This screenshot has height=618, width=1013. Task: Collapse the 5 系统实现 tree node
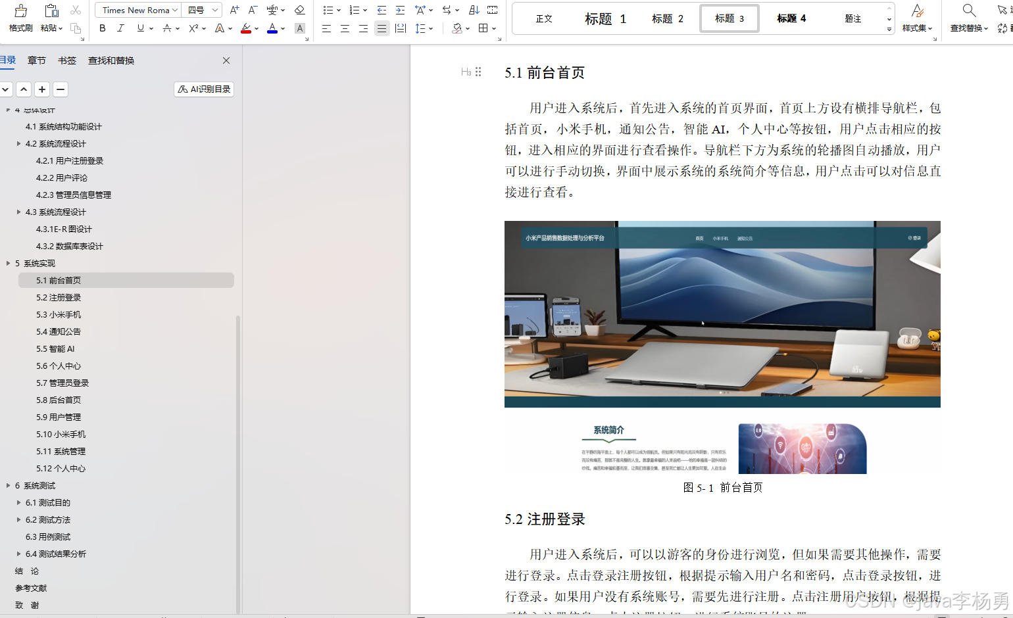coord(8,263)
